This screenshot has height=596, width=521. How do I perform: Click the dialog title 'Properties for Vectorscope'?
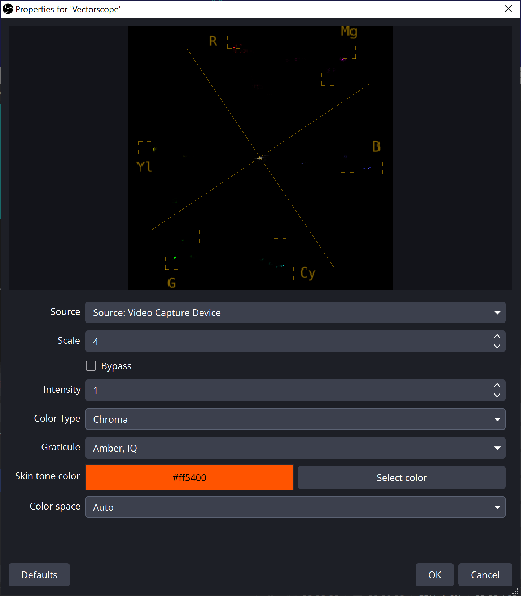[68, 9]
